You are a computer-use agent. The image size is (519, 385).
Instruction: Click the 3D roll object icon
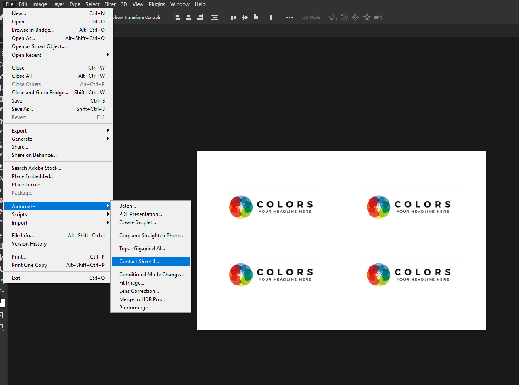point(344,17)
